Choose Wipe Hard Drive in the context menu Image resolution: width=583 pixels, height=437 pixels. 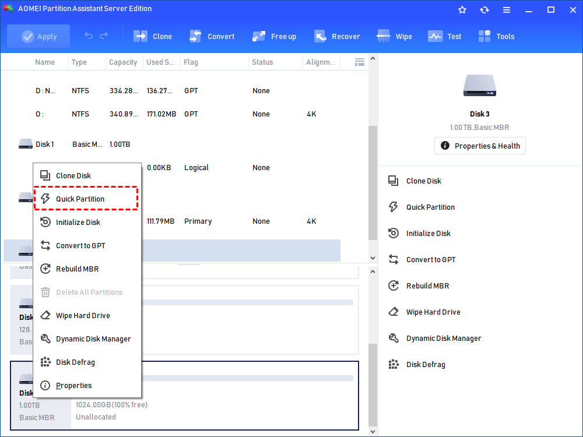pyautogui.click(x=87, y=315)
